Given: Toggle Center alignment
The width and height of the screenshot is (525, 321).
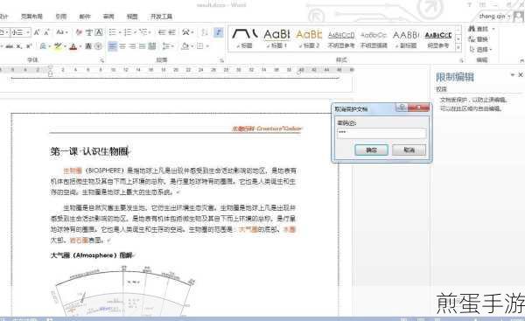Looking at the screenshot, I should (x=122, y=46).
